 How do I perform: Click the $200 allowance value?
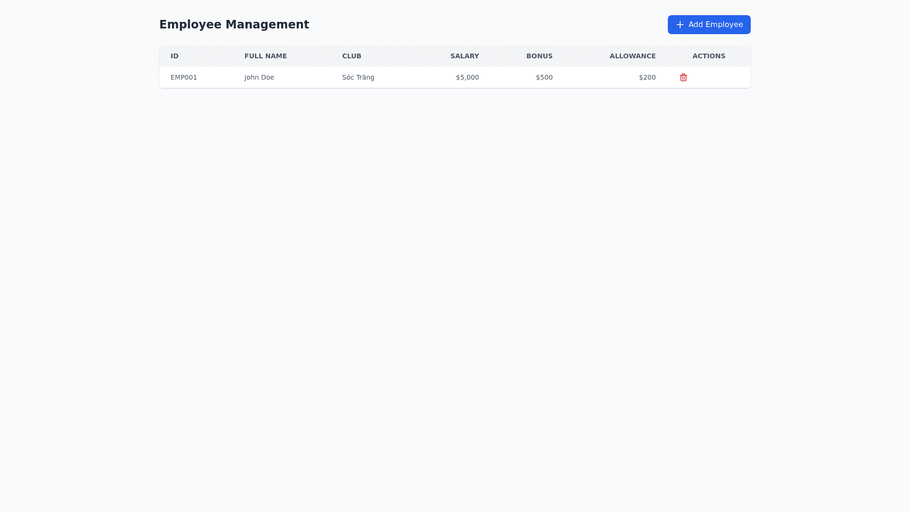coord(647,77)
